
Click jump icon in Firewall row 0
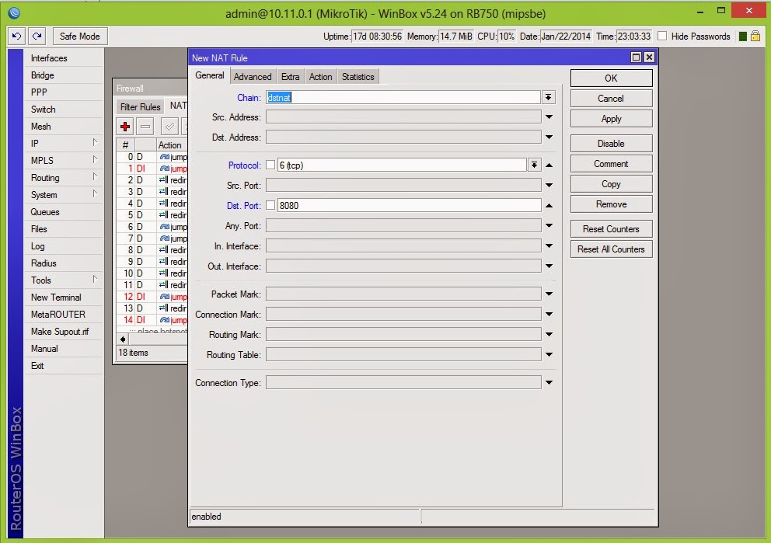tap(164, 157)
